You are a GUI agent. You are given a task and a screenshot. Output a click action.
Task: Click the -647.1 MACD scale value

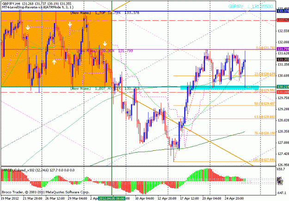click(x=282, y=193)
